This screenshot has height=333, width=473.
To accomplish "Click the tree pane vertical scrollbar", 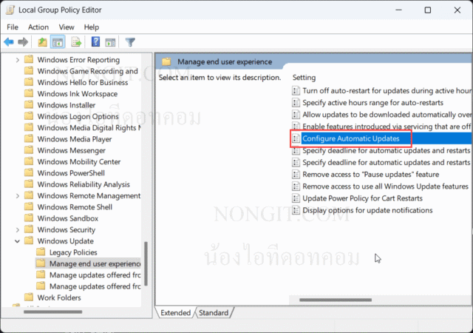I will (146, 263).
